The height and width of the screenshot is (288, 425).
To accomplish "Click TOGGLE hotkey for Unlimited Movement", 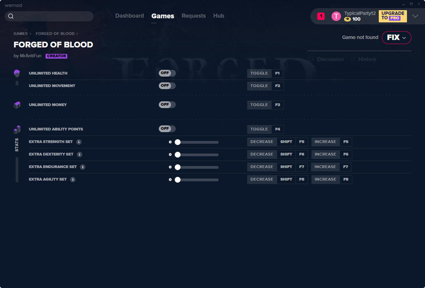I will point(259,86).
